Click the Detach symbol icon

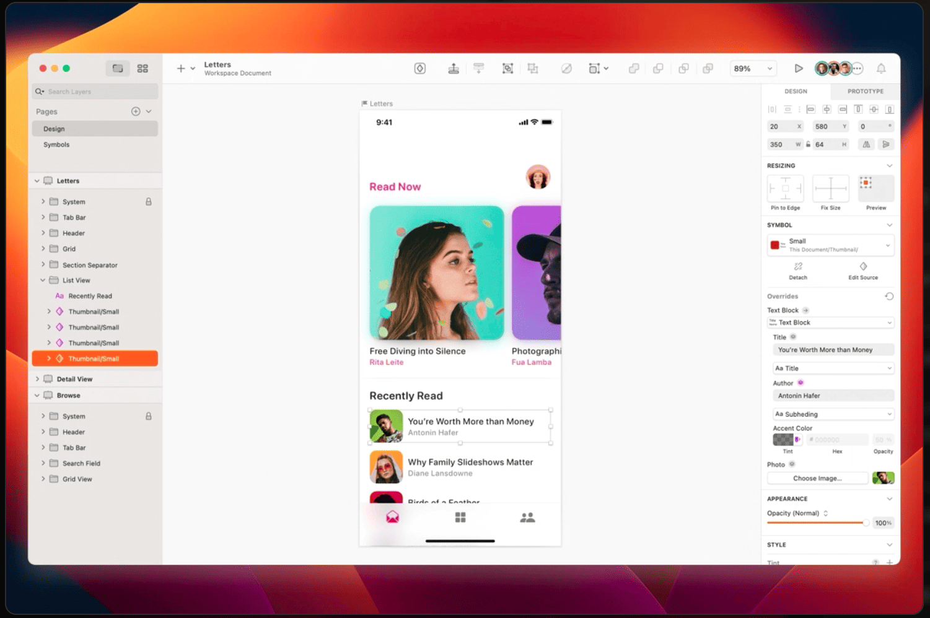tap(798, 267)
